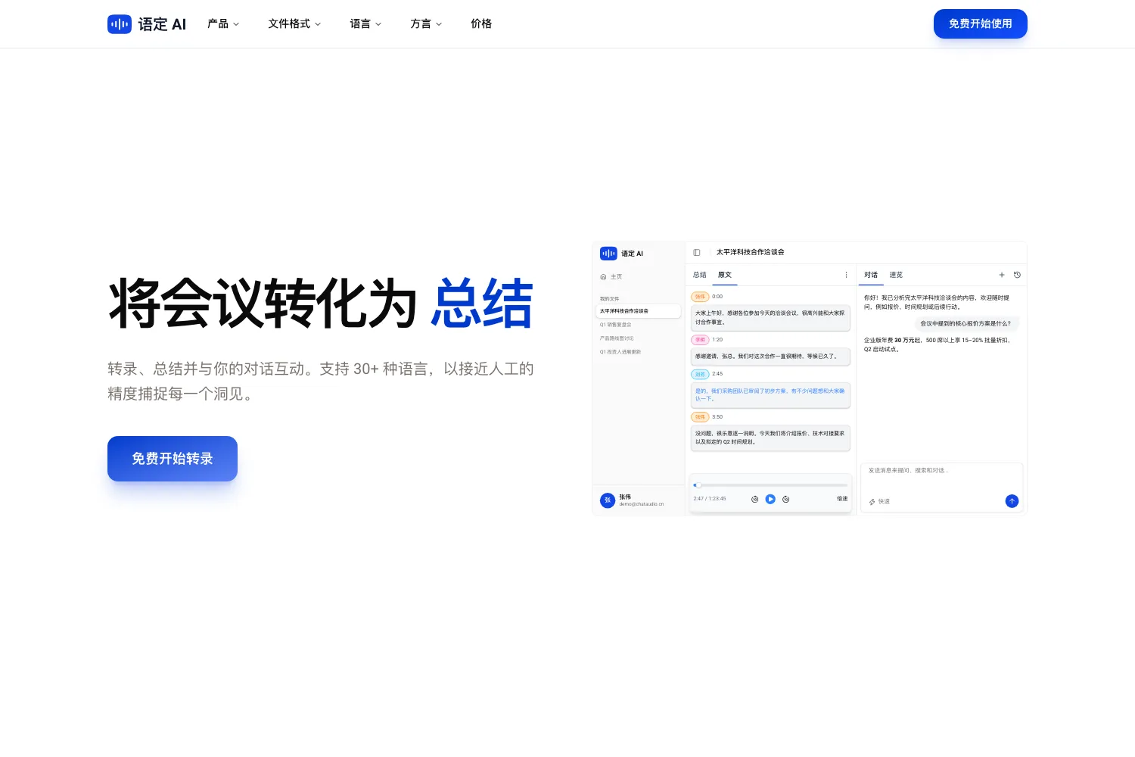This screenshot has width=1135, height=757.
Task: Expand the 文件格式 dropdown
Action: [294, 24]
